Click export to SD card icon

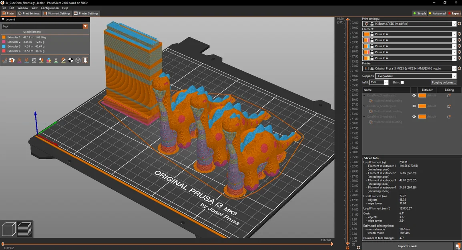pos(458,246)
